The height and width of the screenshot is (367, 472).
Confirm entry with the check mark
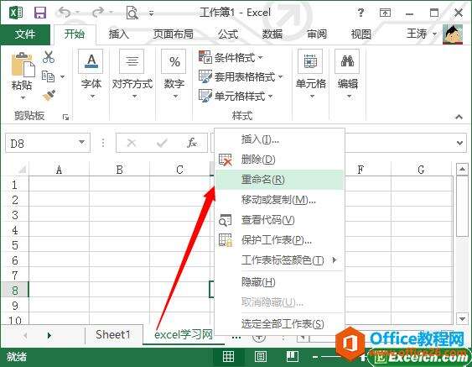(x=162, y=143)
